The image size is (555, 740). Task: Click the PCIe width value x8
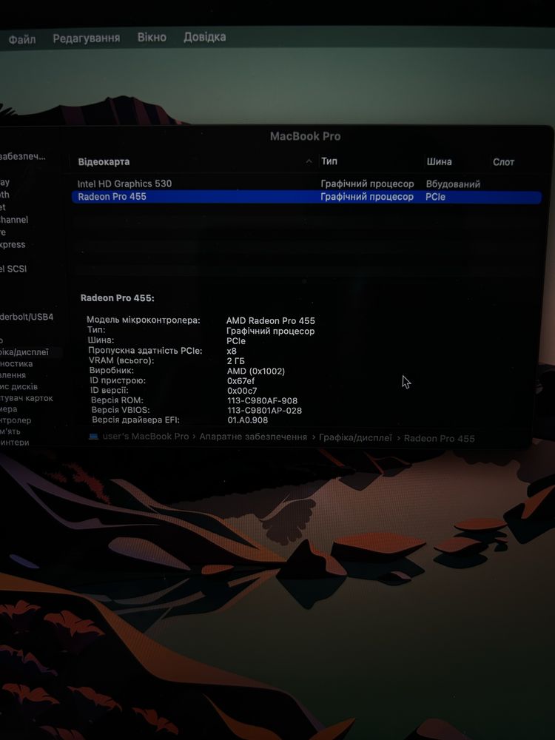[232, 351]
